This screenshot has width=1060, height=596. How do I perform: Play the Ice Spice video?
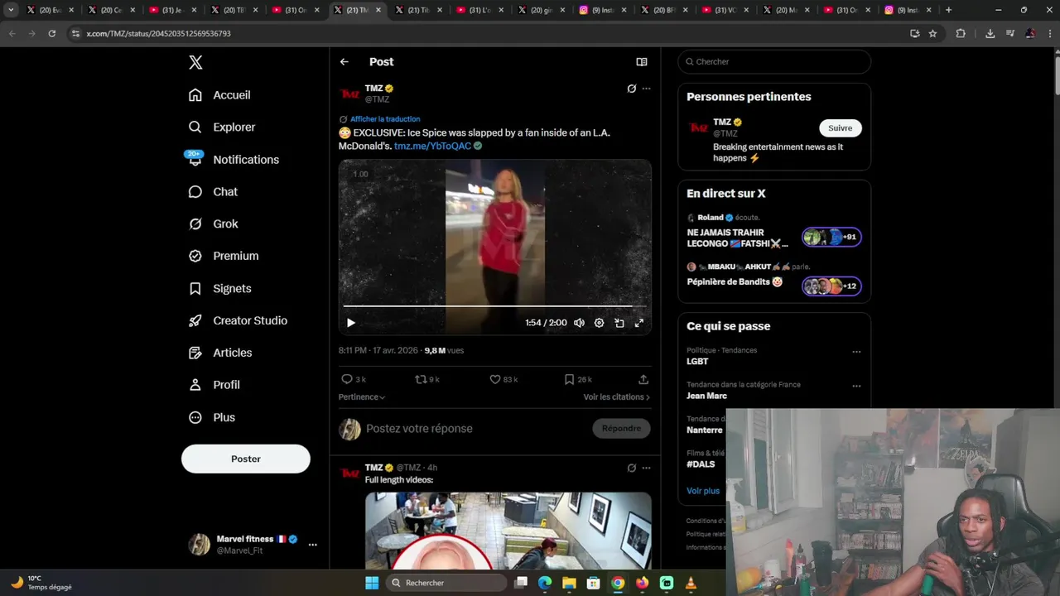350,323
